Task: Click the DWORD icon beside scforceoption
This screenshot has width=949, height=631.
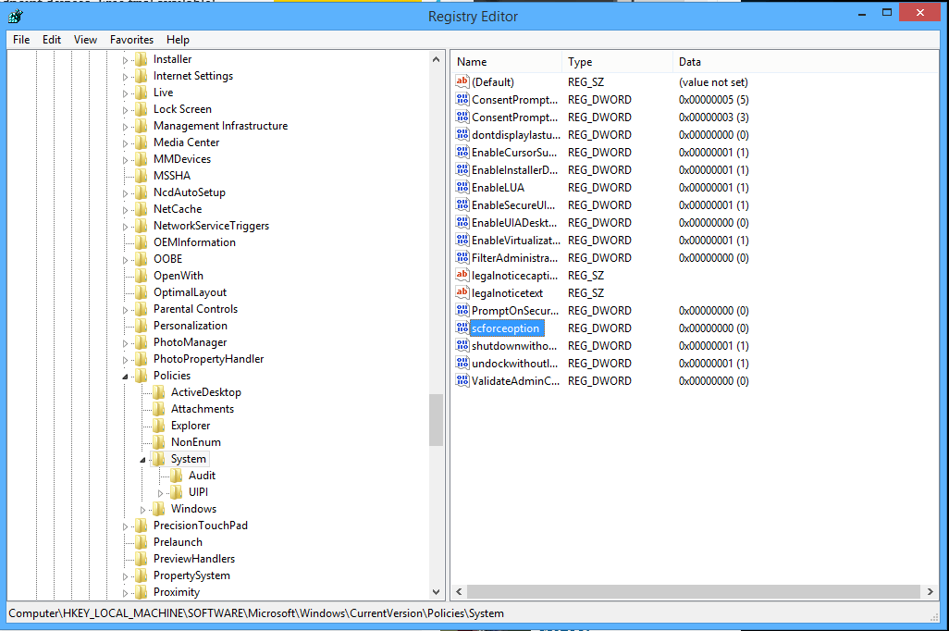Action: 462,328
